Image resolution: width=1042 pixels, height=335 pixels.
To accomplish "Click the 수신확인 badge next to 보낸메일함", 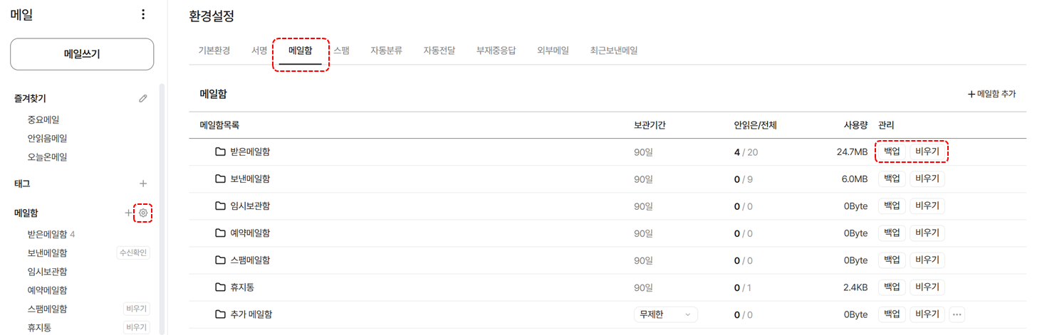I will [133, 253].
